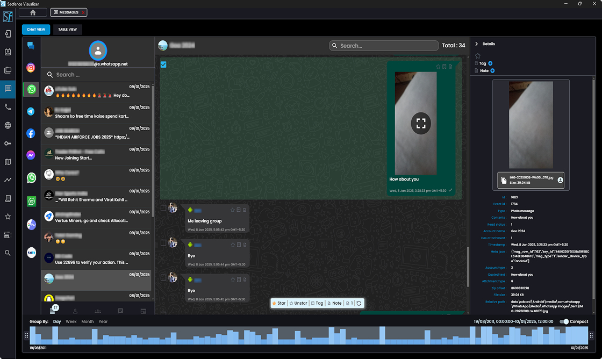
Task: Click the conversation vertical scrollbar
Action: pyautogui.click(x=468, y=267)
